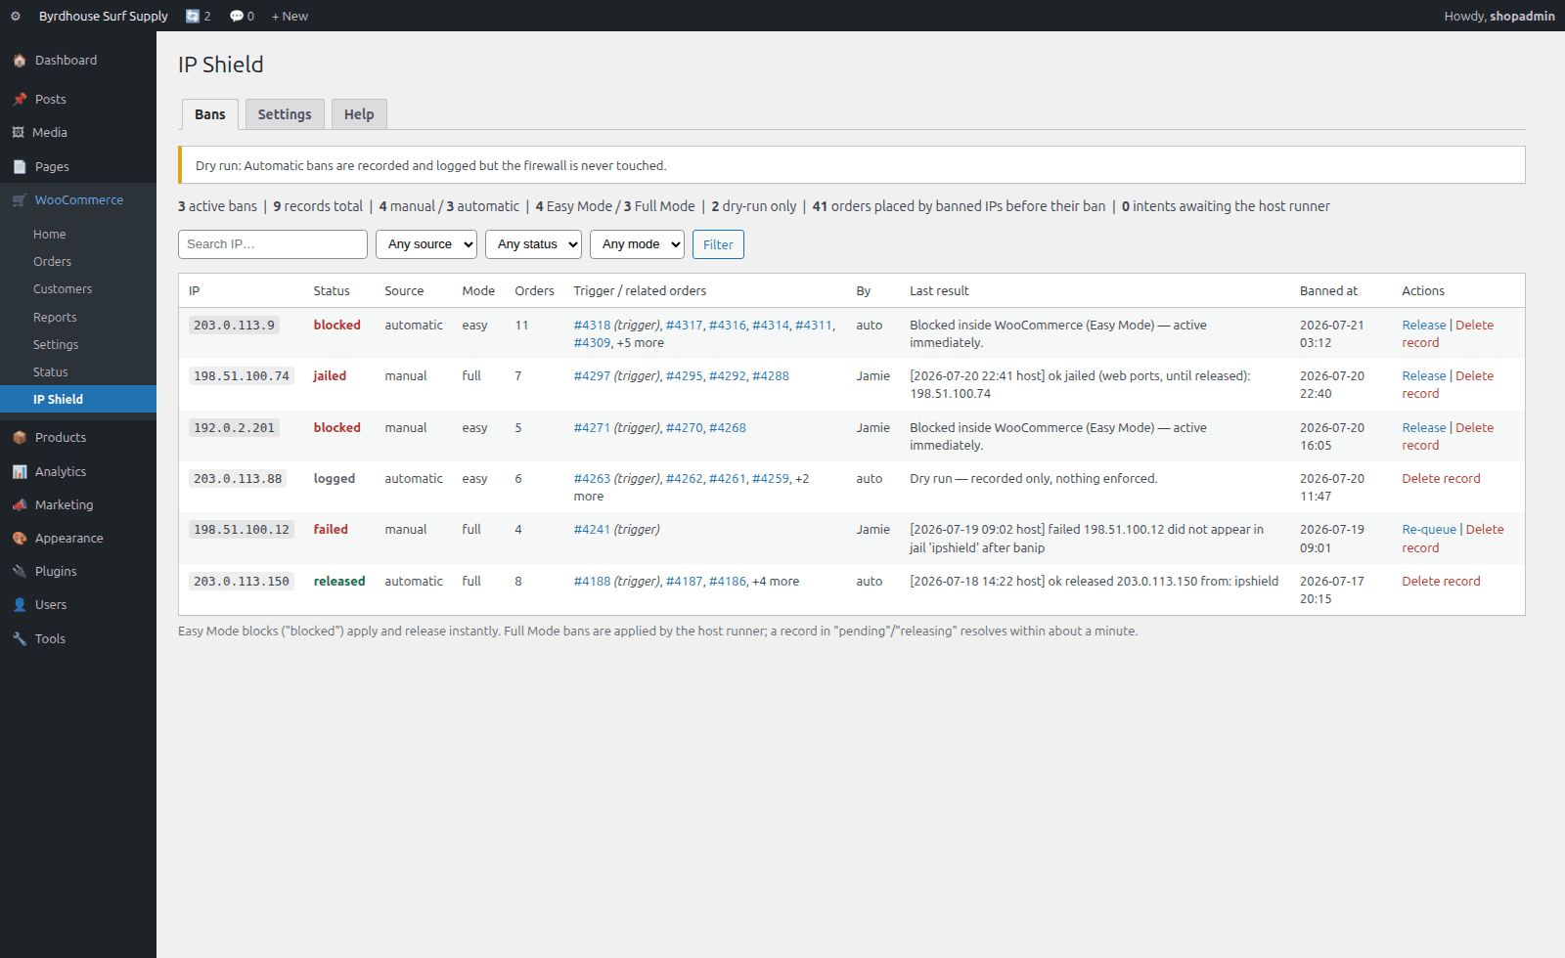Click the WooCommerce cart icon
The image size is (1565, 958).
pyautogui.click(x=20, y=200)
